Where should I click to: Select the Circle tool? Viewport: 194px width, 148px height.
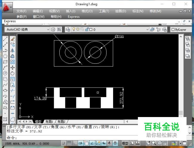[5, 73]
